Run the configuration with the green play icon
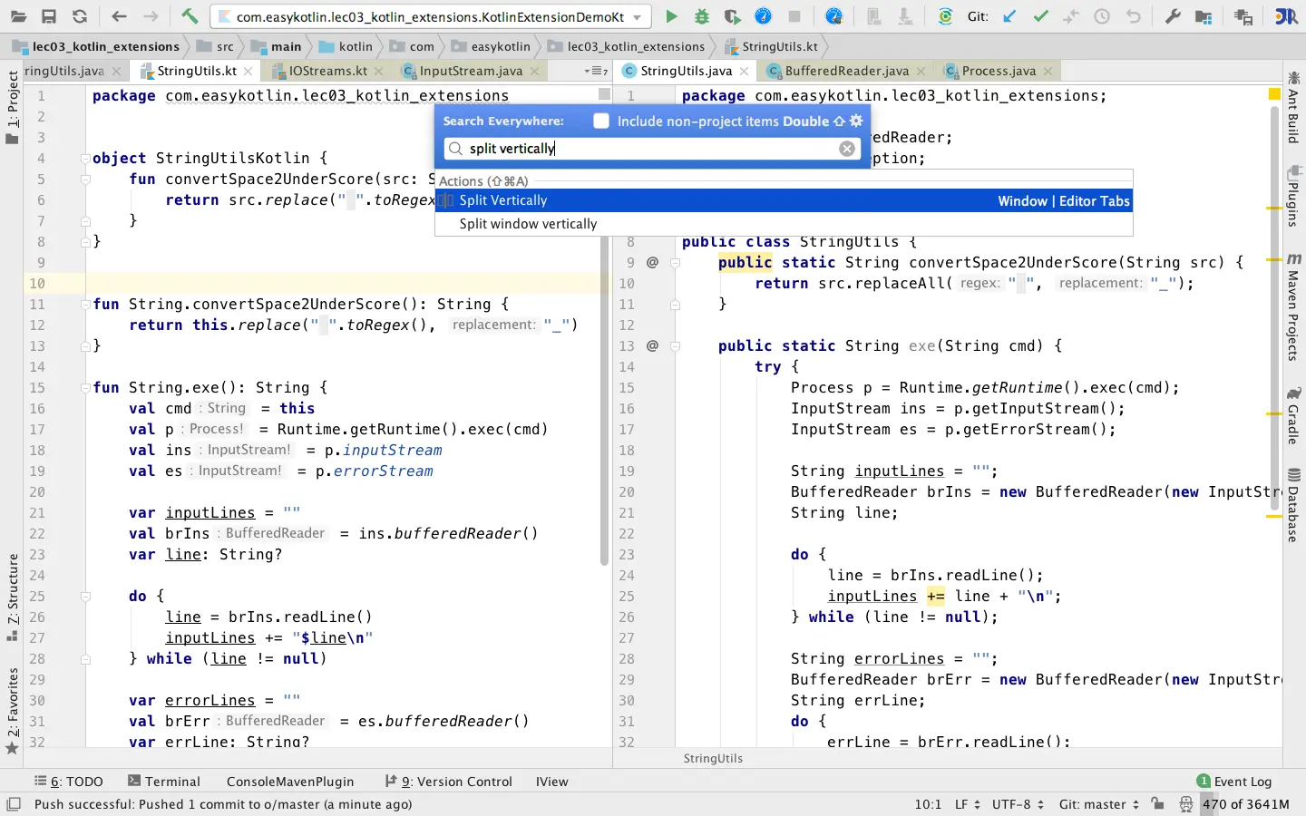1306x816 pixels. coord(671,16)
